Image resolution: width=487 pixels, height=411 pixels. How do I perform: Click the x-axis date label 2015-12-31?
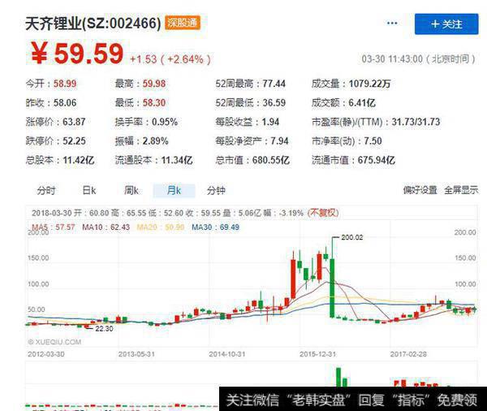pos(317,354)
